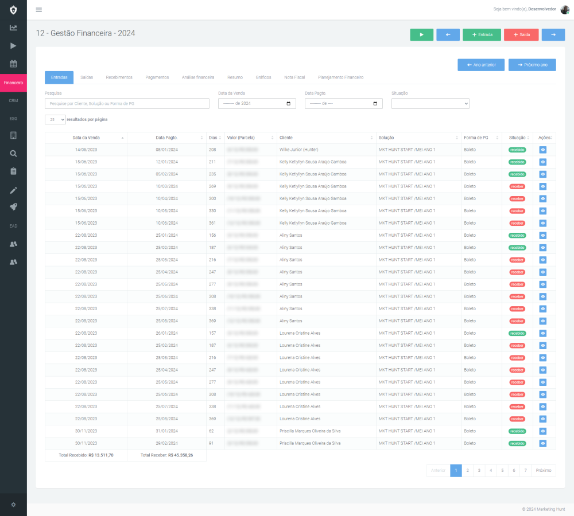View details of Wilke Junior (Hunter) row
Viewport: 574px width, 516px height.
coord(543,150)
